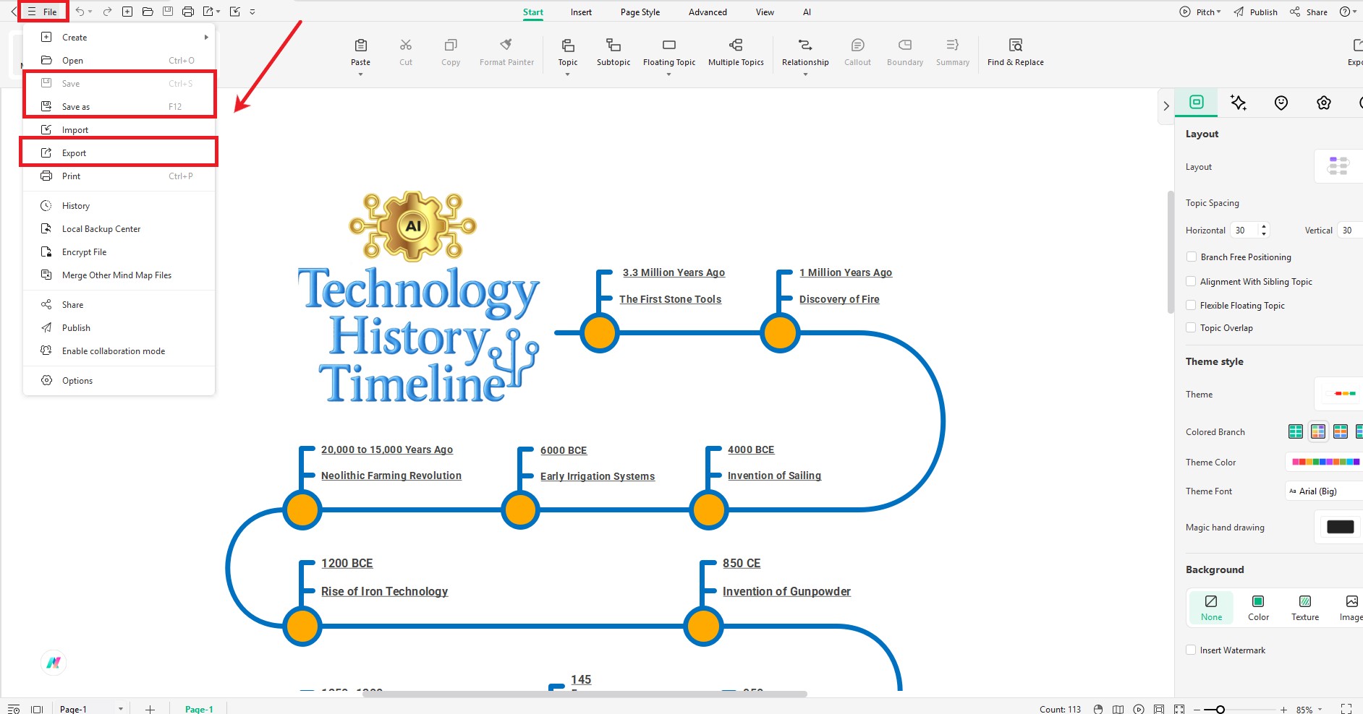Insert a Subtopic from the ribbon

click(x=613, y=52)
